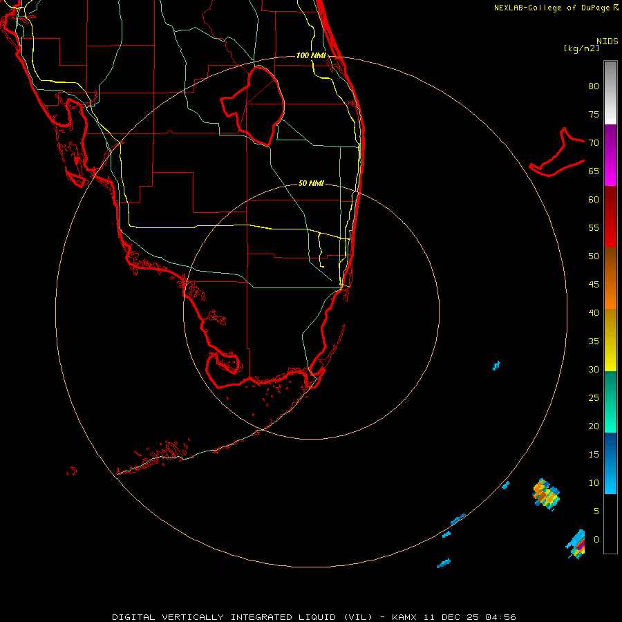This screenshot has width=622, height=622.
Task: Click the 30 value on the color scale
Action: (x=594, y=370)
